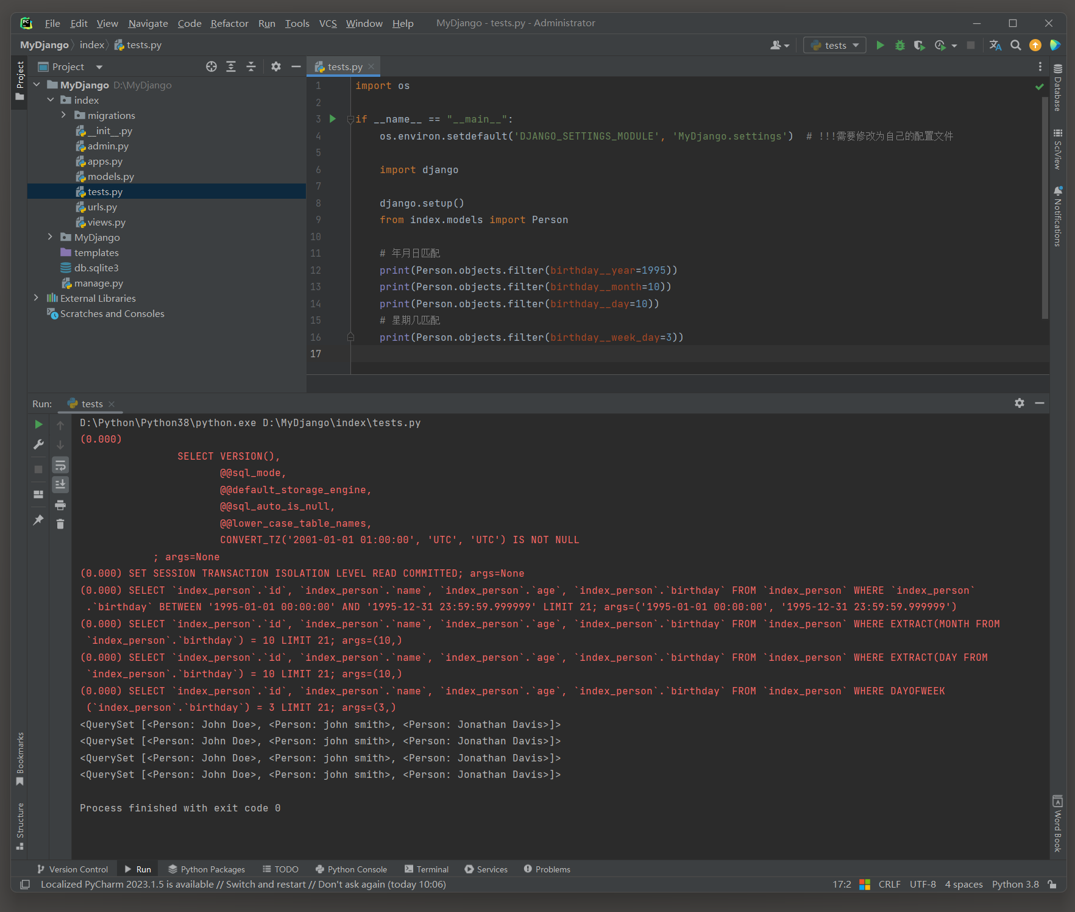Open the Refactor menu
1075x912 pixels.
tap(229, 23)
